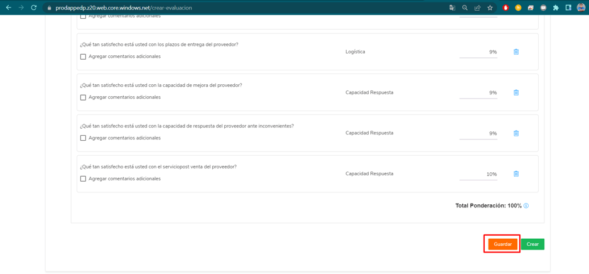
Task: Enable additional comments for capacidad de mejora question
Action: pos(83,97)
